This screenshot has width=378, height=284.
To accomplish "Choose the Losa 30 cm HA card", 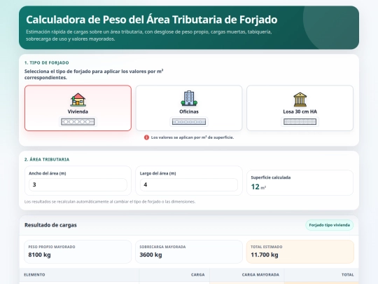I will 300,108.
